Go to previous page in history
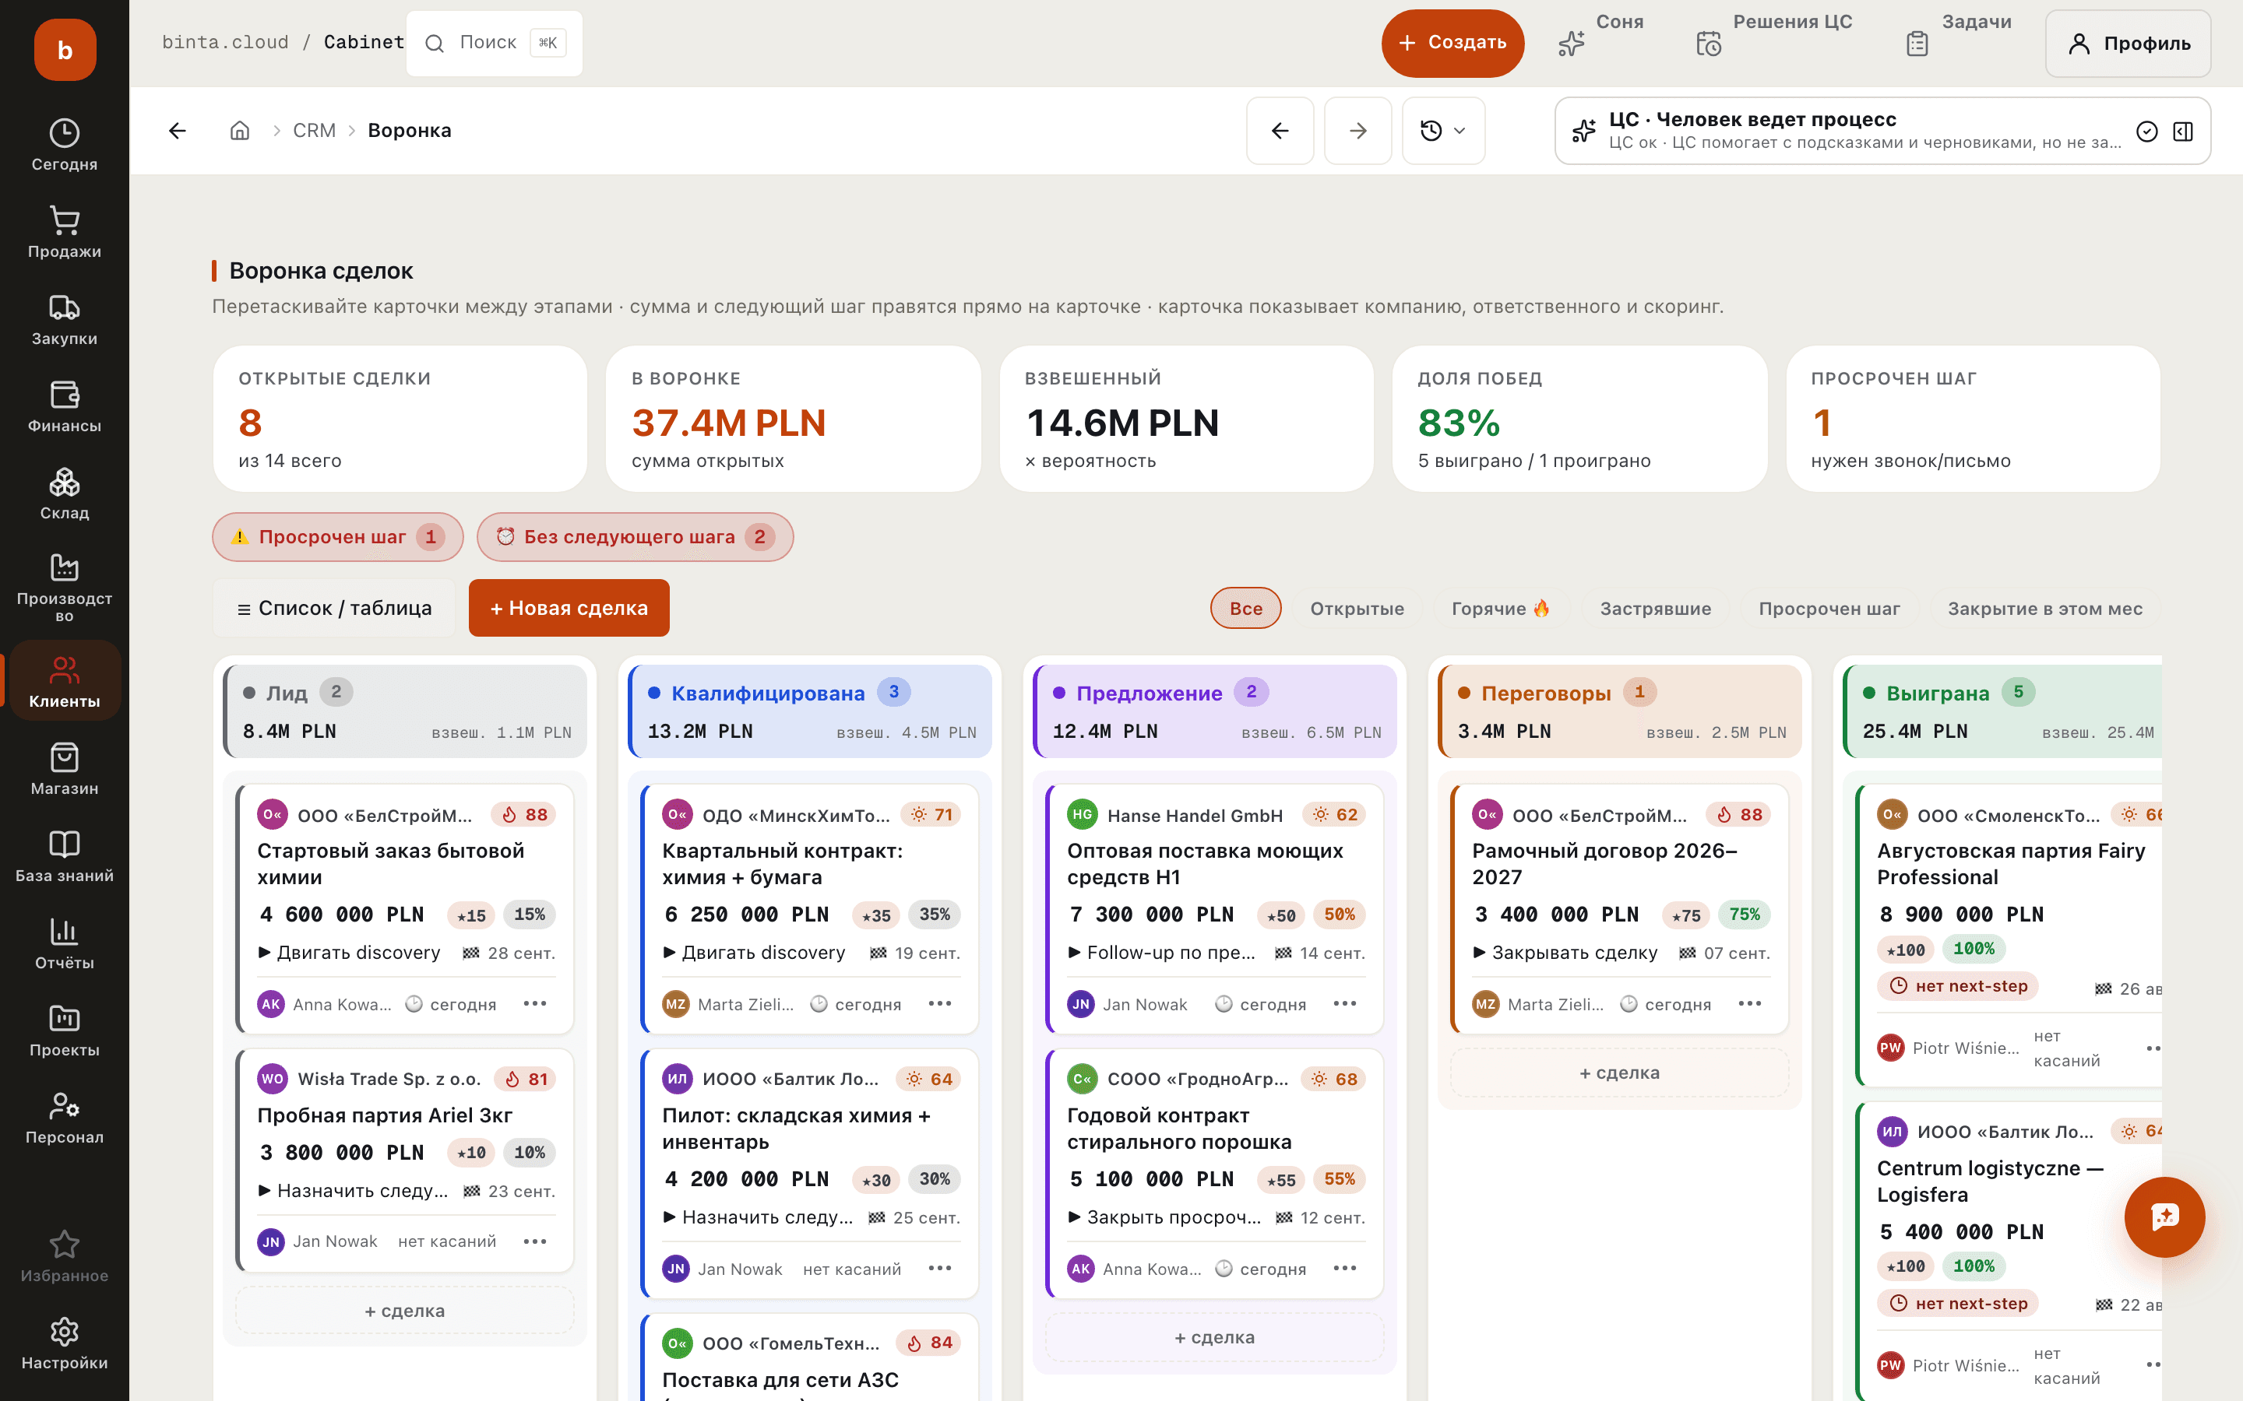This screenshot has height=1401, width=2243. point(1280,131)
